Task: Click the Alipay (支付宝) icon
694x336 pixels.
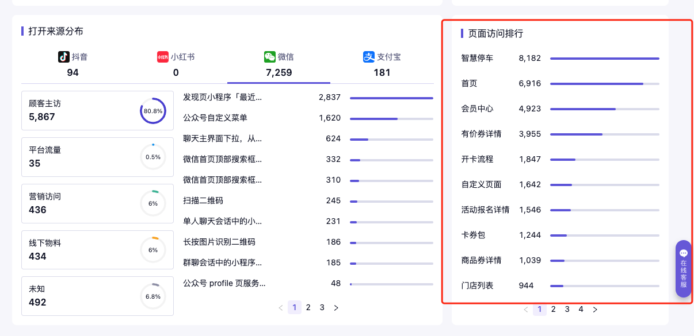Action: coord(369,57)
